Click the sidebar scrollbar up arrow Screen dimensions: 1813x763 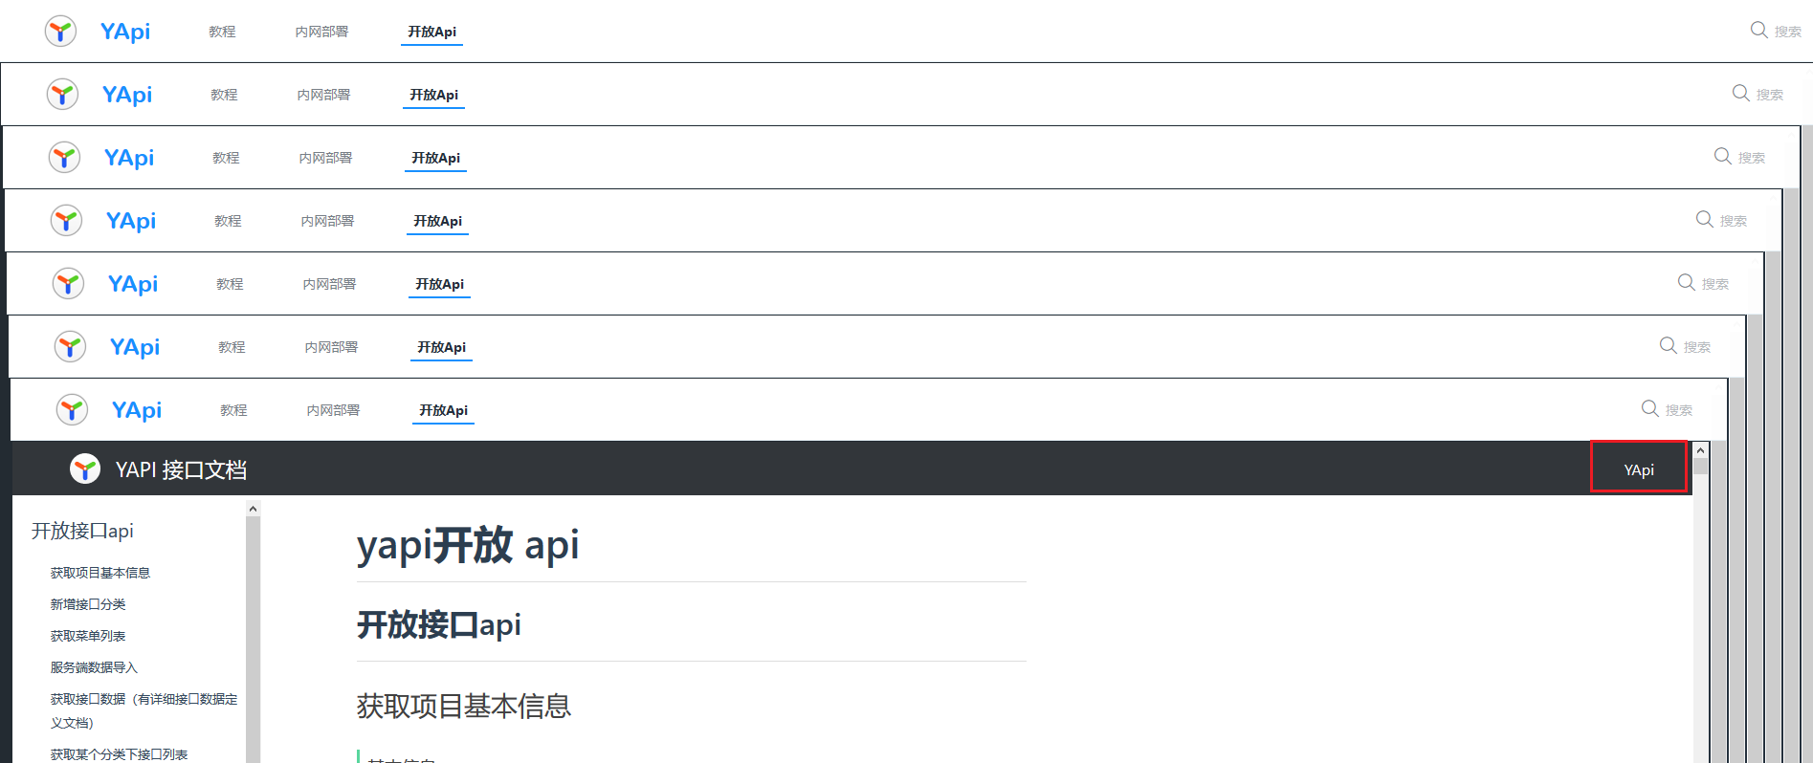pyautogui.click(x=253, y=507)
